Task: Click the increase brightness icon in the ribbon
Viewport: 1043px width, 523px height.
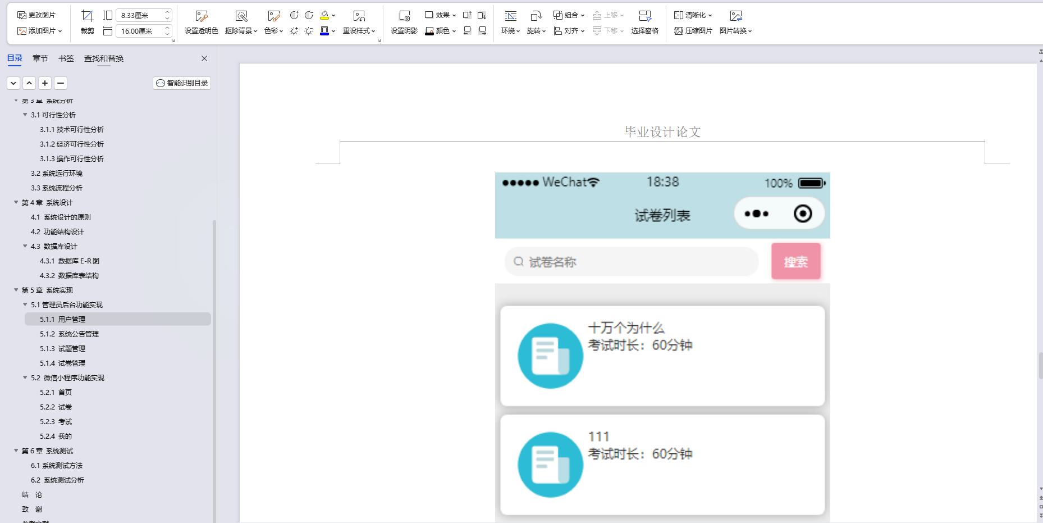Action: pyautogui.click(x=294, y=31)
